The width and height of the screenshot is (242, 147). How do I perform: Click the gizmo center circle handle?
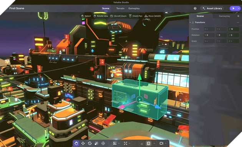coord(140,100)
